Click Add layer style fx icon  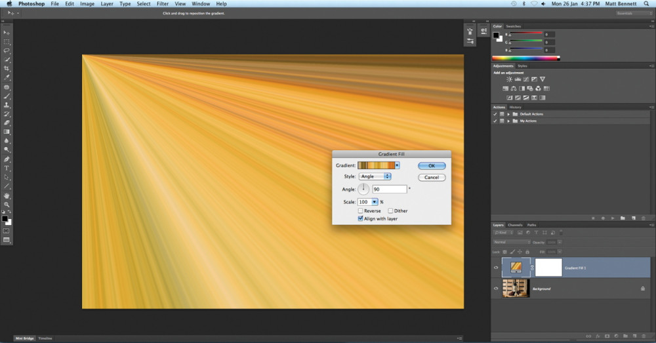click(x=598, y=336)
